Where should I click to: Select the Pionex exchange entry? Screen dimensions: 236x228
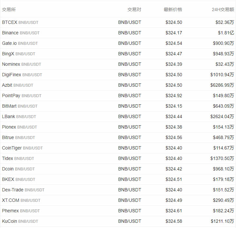[9, 127]
